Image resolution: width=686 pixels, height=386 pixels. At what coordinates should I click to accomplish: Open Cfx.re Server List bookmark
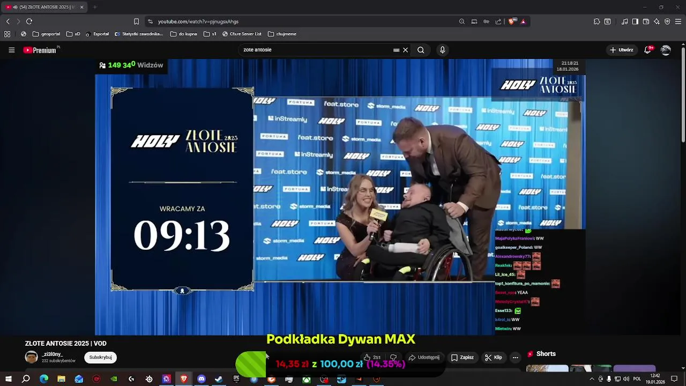[x=242, y=34]
